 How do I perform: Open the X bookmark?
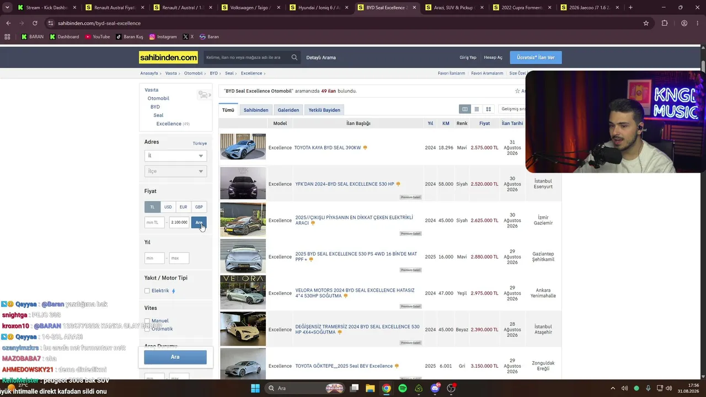188,37
